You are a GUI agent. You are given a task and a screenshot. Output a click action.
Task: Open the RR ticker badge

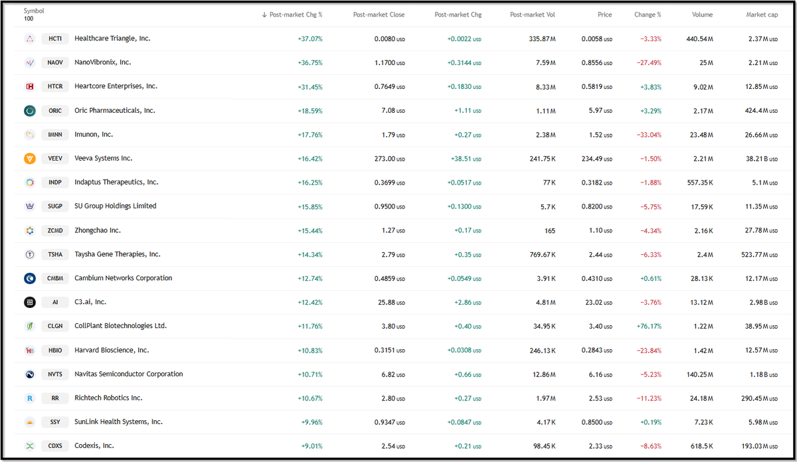tap(55, 398)
